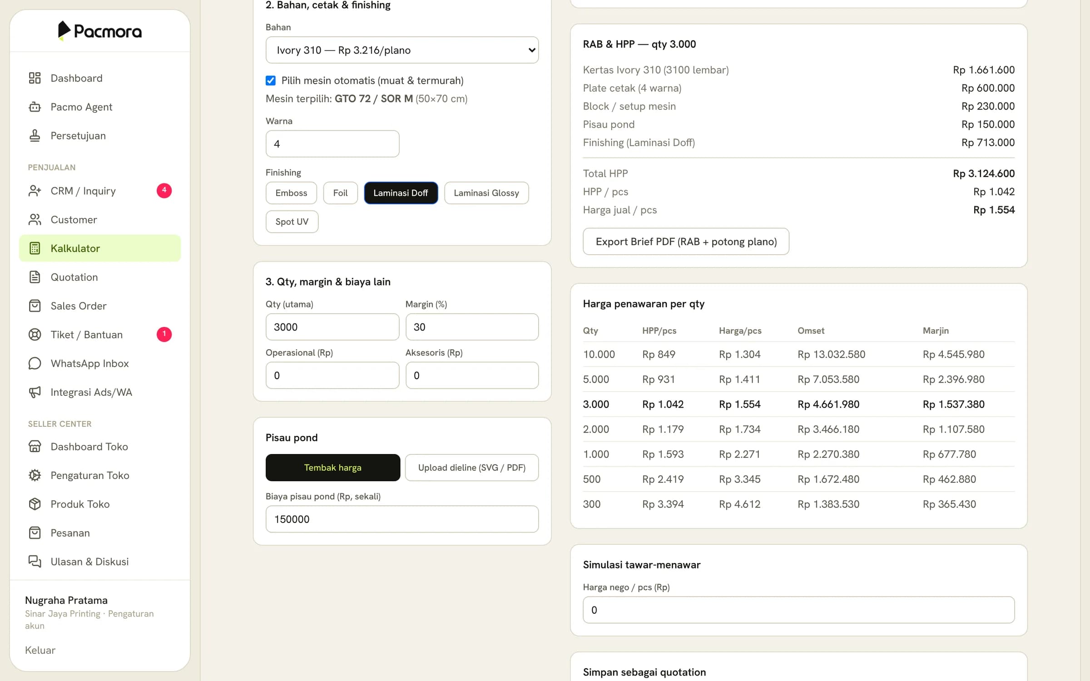Enable Spot UV finishing

coord(292,222)
